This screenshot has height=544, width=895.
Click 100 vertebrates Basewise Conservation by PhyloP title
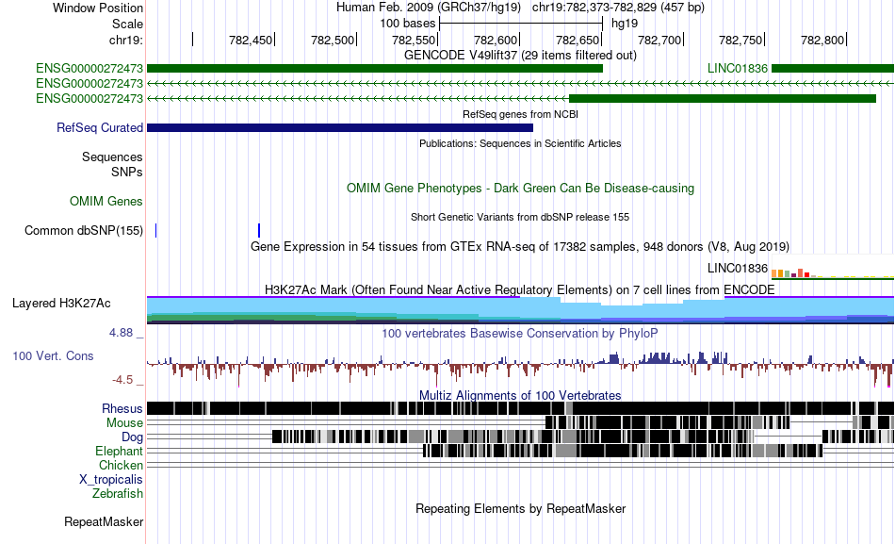coord(520,333)
